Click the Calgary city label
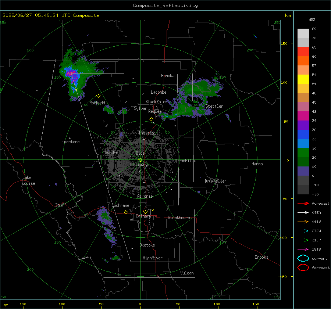The width and height of the screenshot is (331, 309). [143, 216]
